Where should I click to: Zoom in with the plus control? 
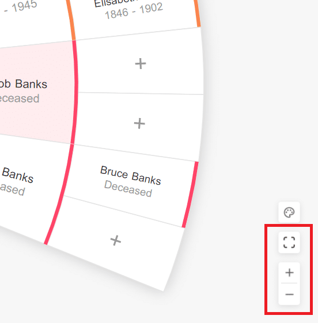[x=289, y=273]
